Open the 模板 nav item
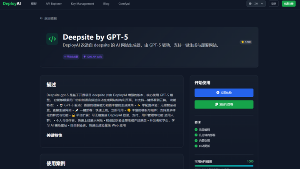Viewport: 300px width, 169px height. (34, 4)
